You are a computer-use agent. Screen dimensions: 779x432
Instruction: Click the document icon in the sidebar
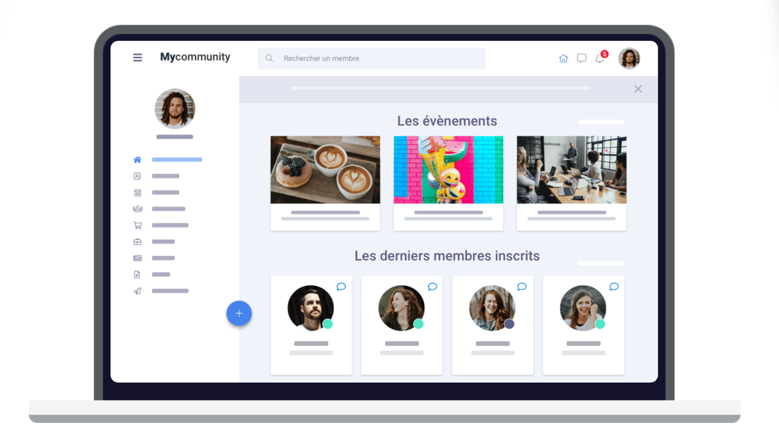coord(137,275)
